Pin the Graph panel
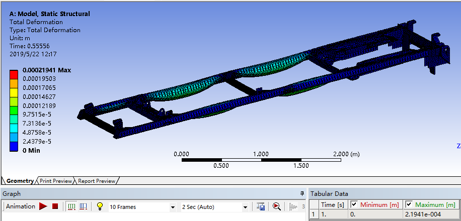This screenshot has height=221, width=461. tap(302, 194)
